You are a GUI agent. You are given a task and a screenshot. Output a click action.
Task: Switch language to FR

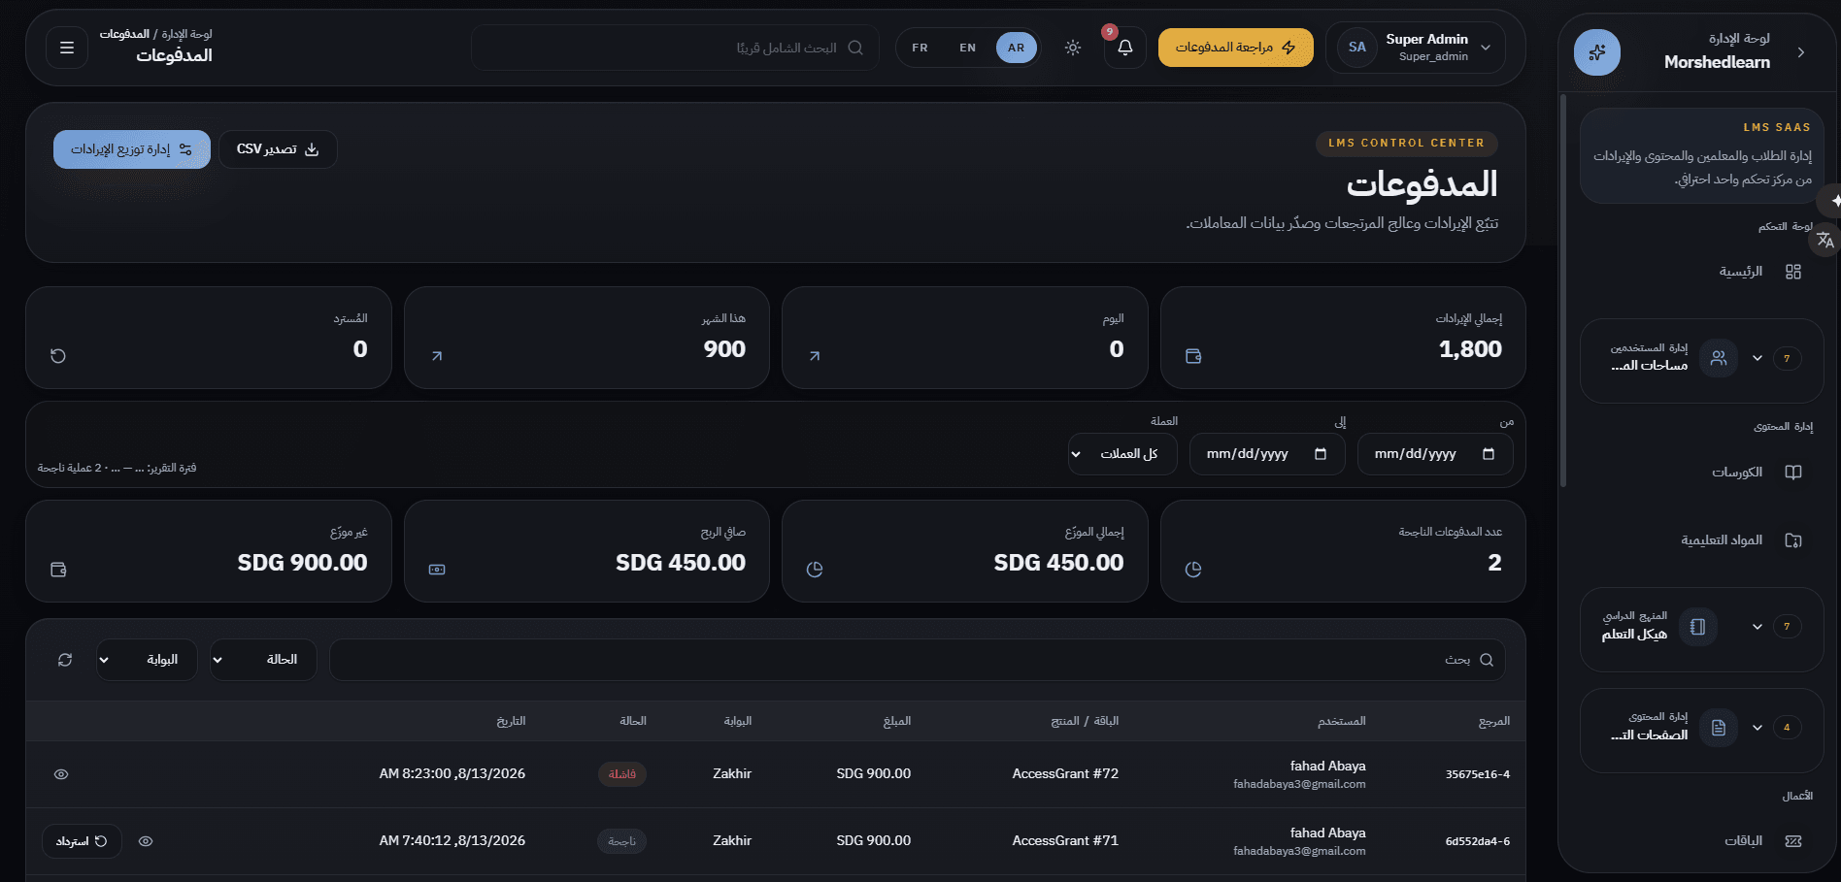920,48
